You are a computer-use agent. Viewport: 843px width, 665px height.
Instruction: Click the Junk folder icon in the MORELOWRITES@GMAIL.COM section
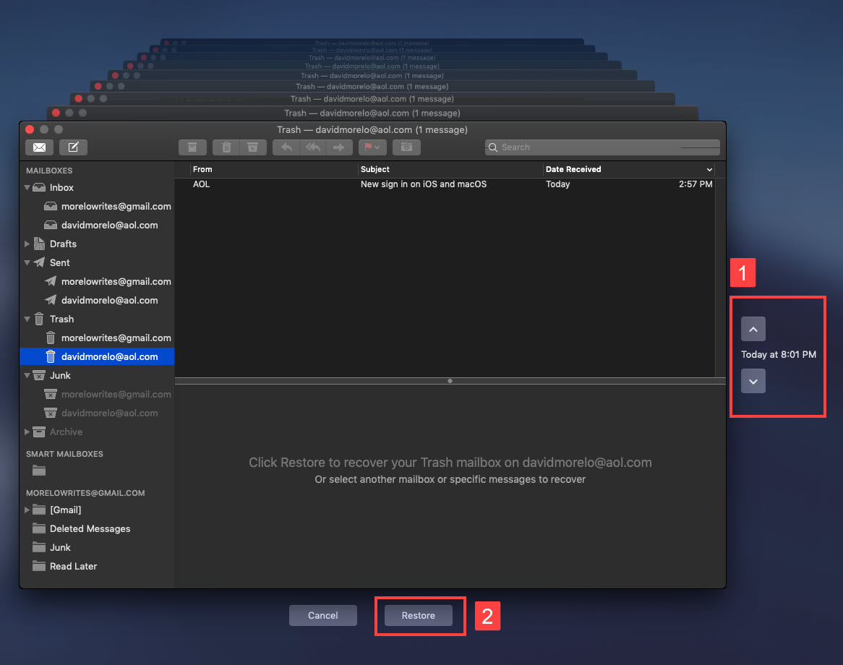click(x=39, y=547)
